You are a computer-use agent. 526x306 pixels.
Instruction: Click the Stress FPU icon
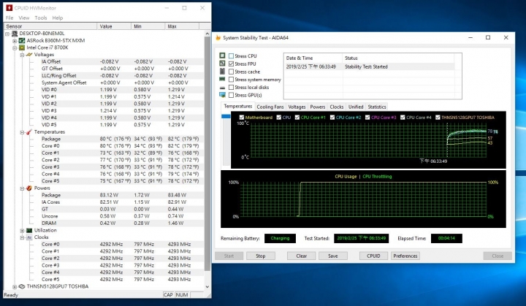[222, 64]
